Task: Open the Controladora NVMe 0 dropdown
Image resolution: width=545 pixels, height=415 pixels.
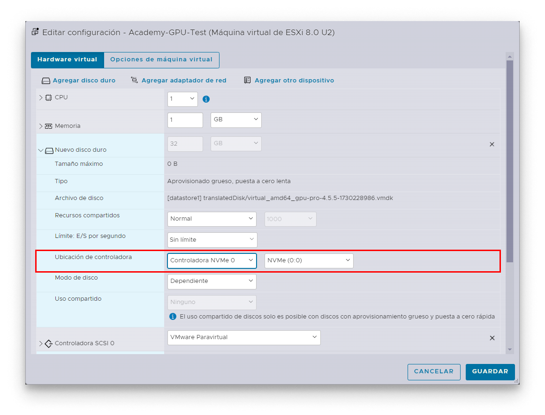Action: coord(212,260)
